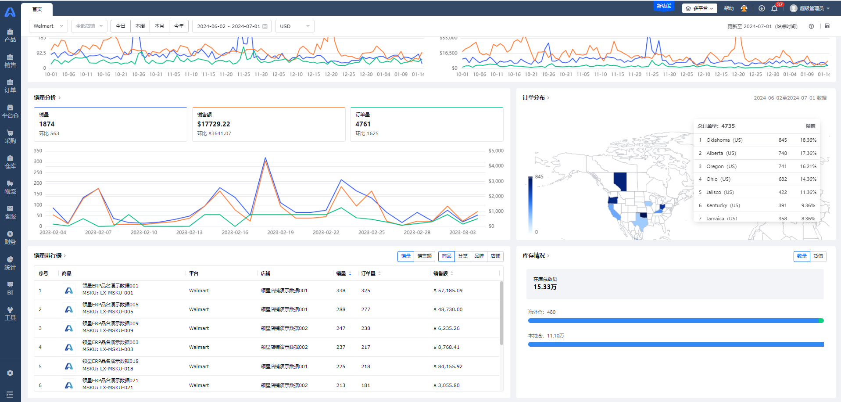Select the 订单量 card showing 4761
Screen dimensions: 841x402
tap(427, 124)
